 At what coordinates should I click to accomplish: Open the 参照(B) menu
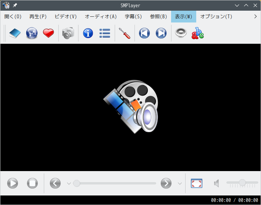click(x=159, y=16)
